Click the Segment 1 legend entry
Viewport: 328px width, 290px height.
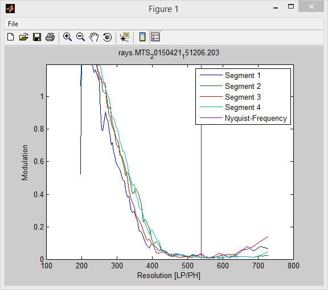(243, 75)
